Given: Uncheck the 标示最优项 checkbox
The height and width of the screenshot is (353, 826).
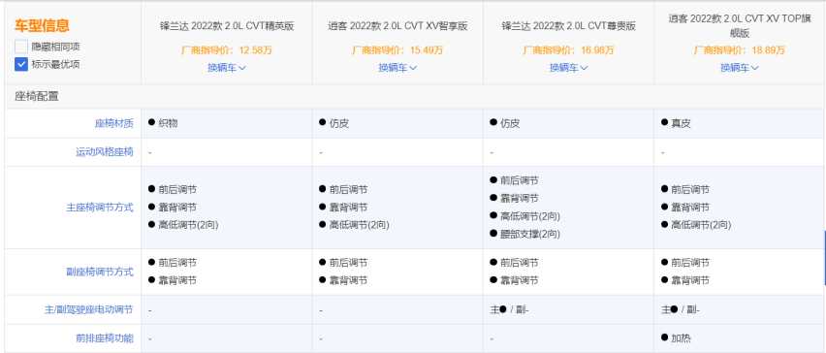Looking at the screenshot, I should click(21, 64).
